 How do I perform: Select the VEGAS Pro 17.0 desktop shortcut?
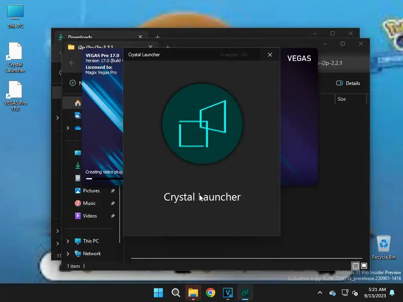(x=15, y=96)
